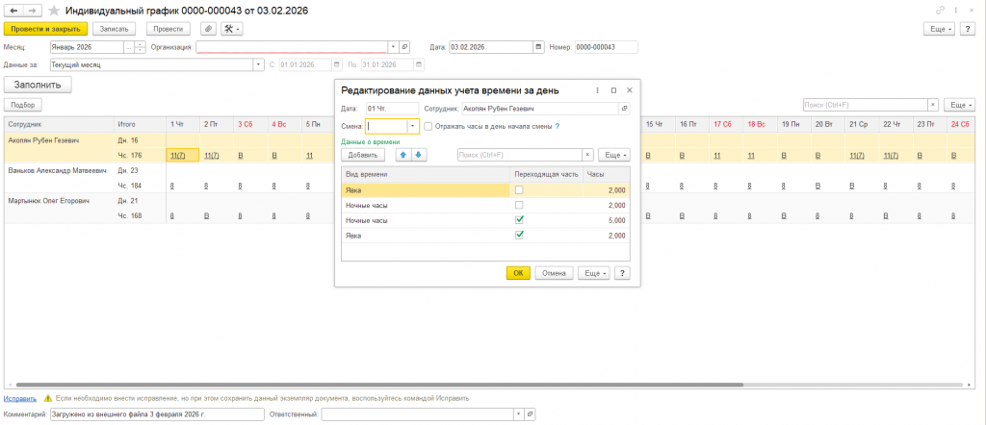Clear the dialog search field
The image size is (986, 425).
(587, 155)
